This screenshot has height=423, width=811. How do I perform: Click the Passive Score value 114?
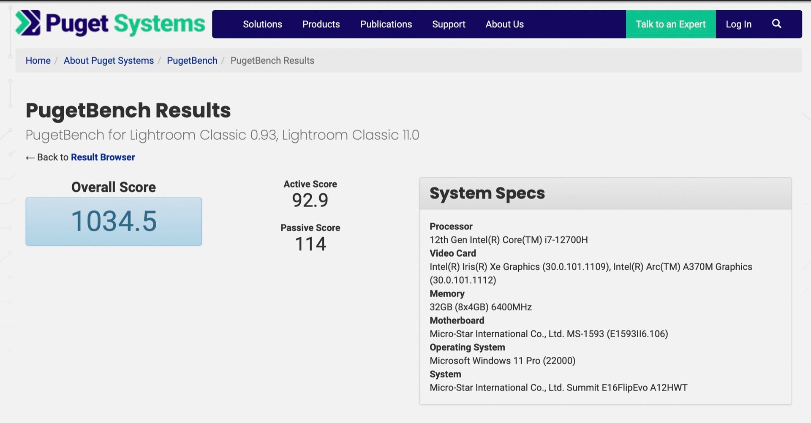(x=310, y=244)
